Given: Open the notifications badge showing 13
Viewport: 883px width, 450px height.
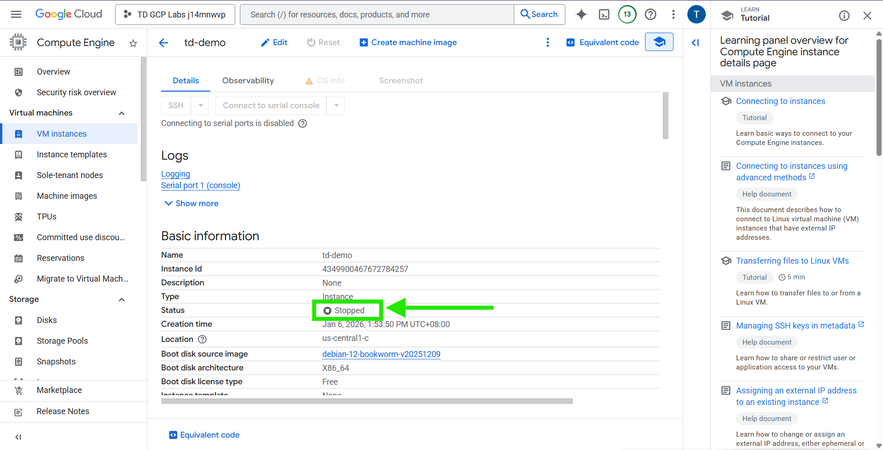Looking at the screenshot, I should coord(627,15).
